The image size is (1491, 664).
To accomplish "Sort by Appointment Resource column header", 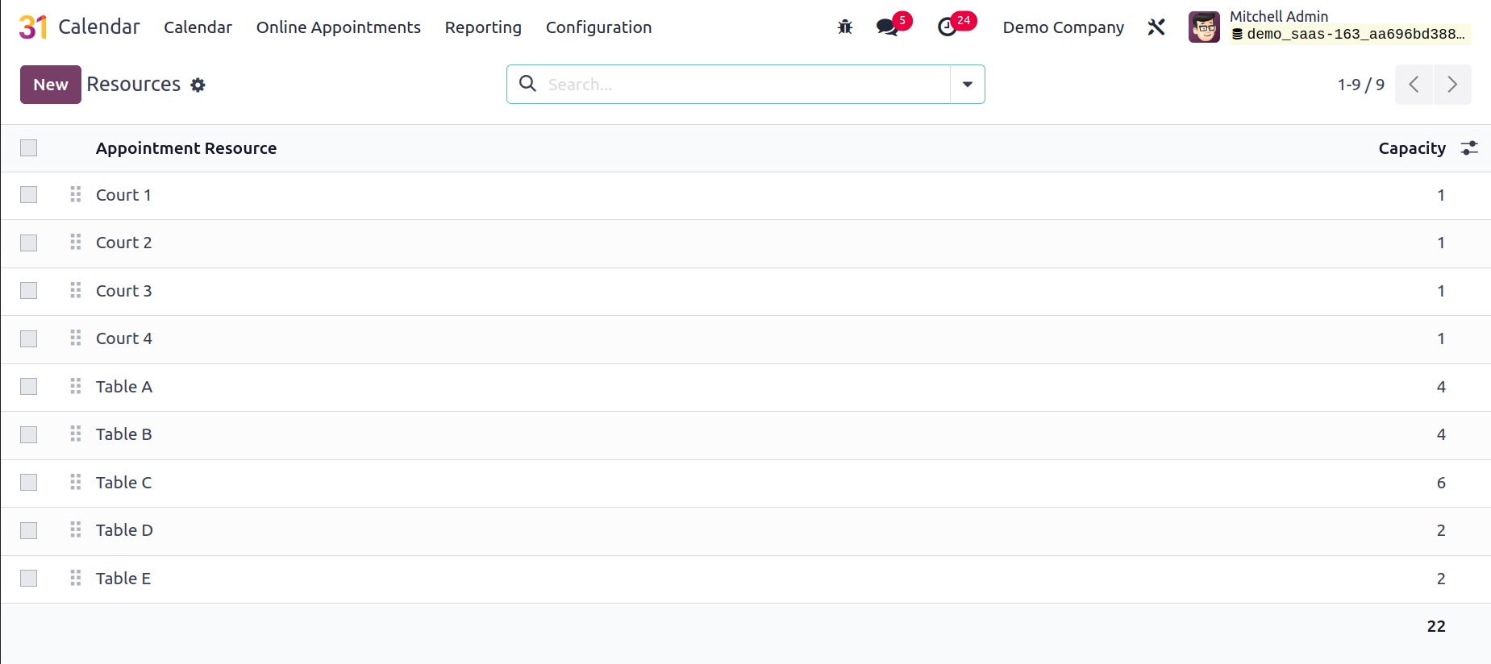I will pos(186,148).
